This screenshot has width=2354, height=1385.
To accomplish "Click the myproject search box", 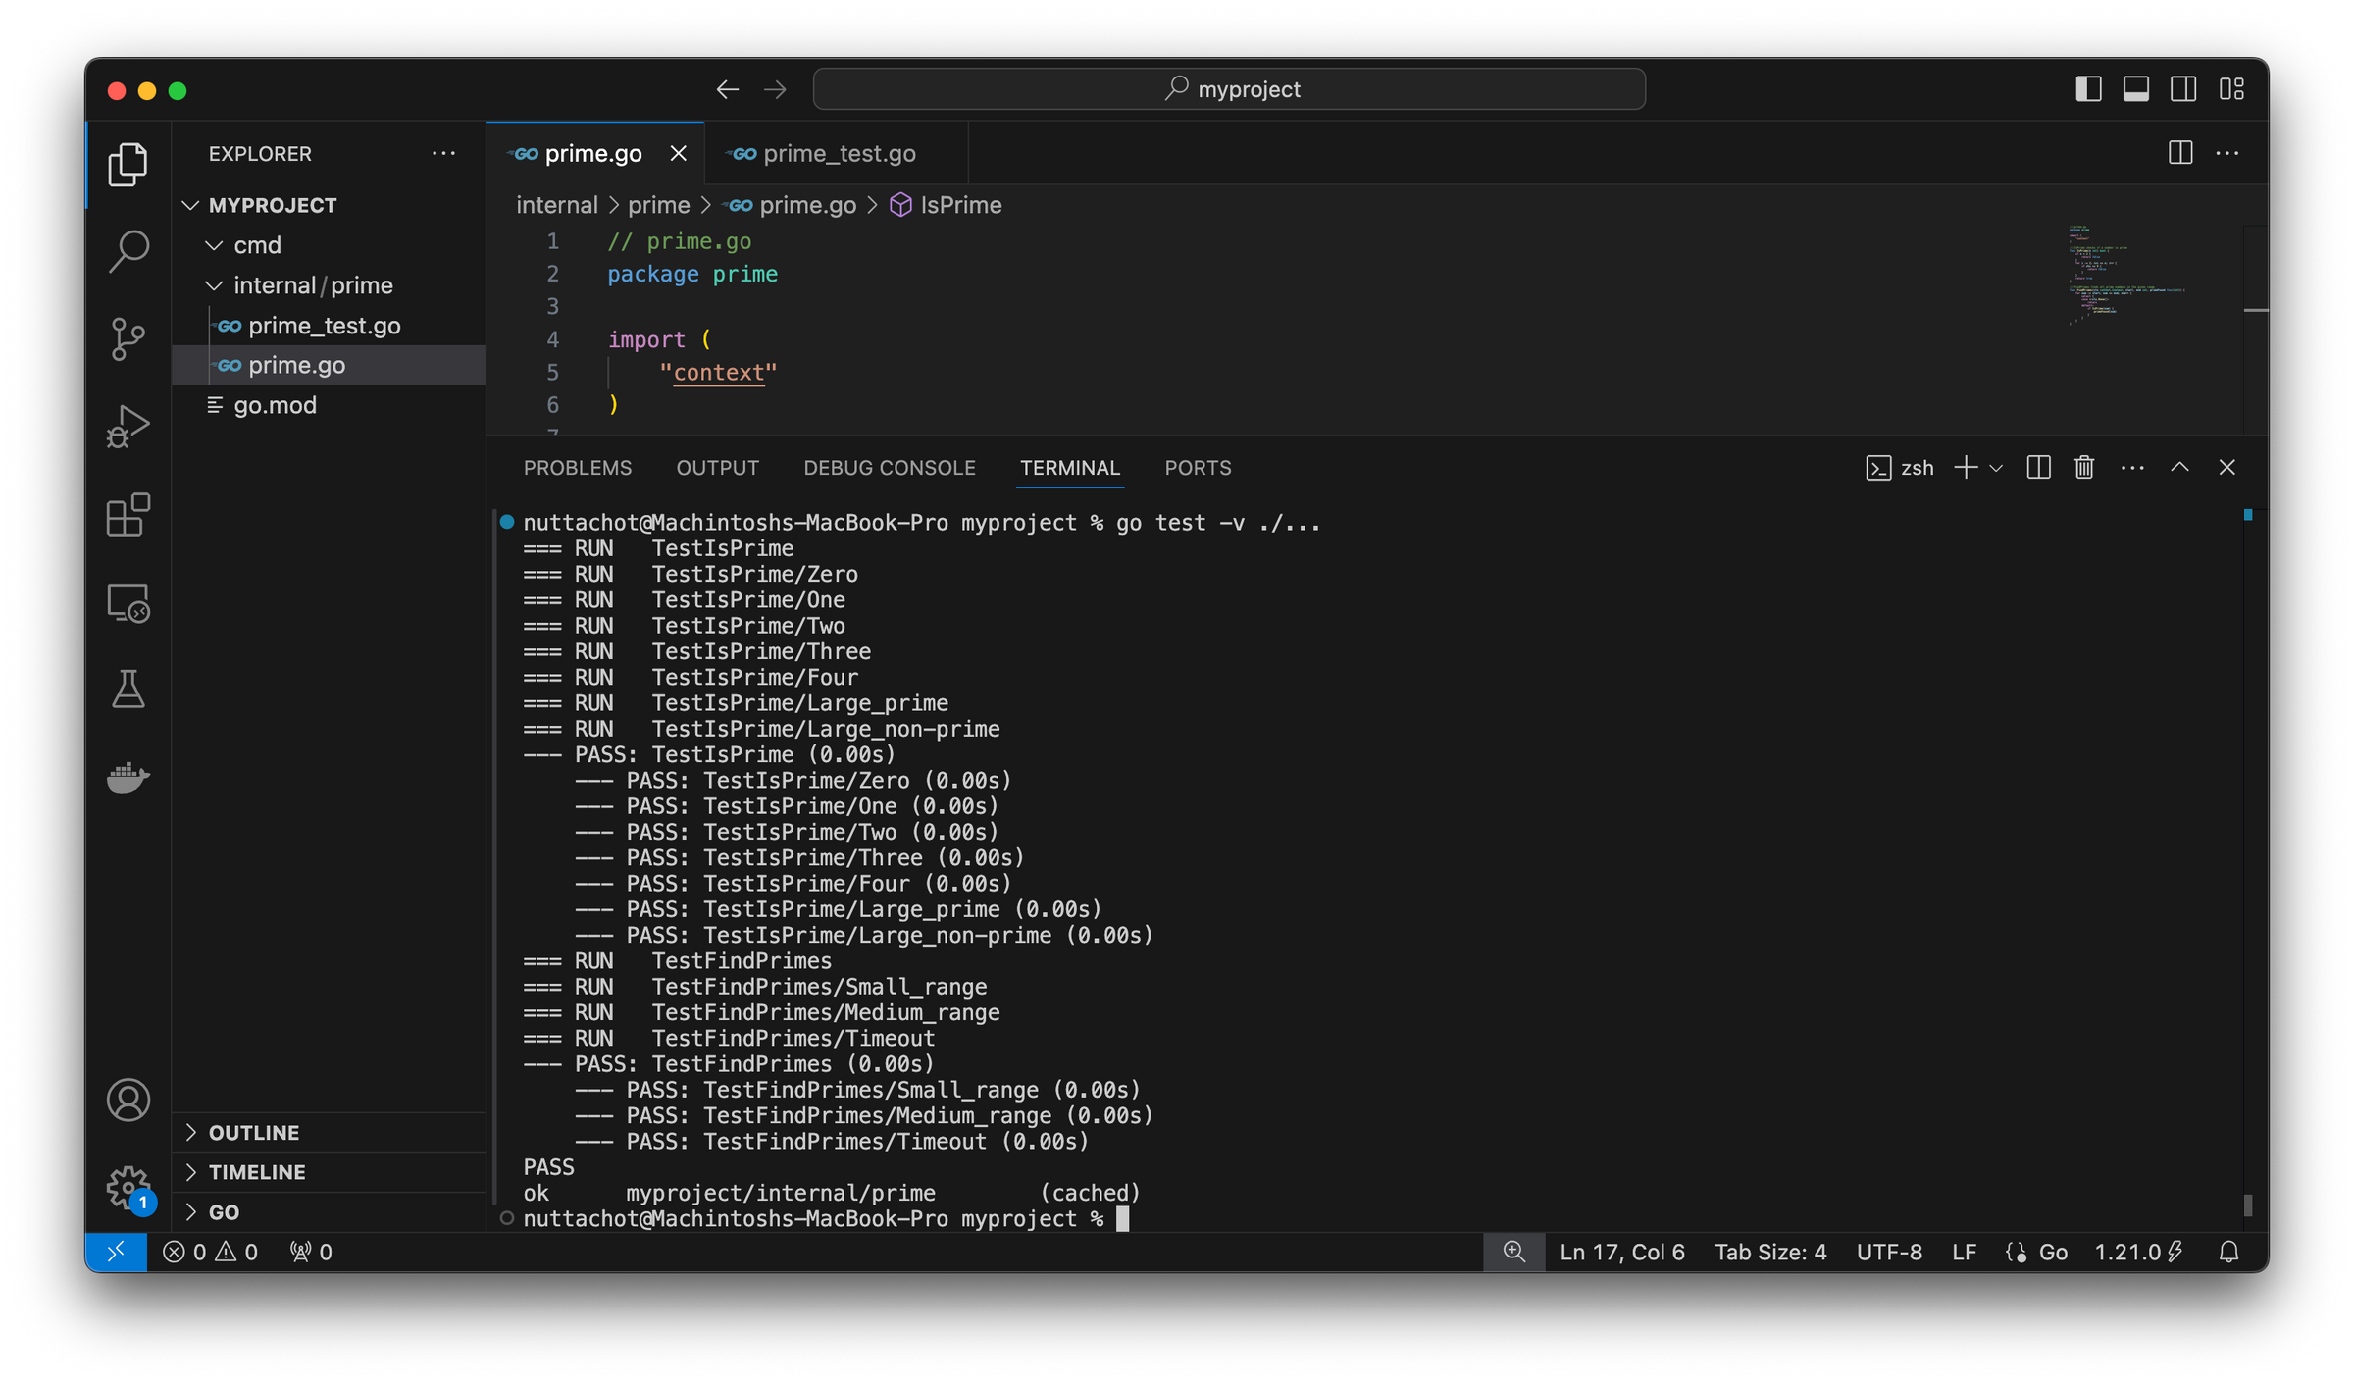I will (x=1227, y=88).
